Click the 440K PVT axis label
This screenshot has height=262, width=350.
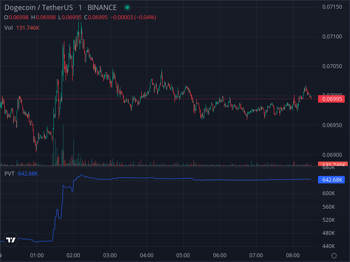(x=329, y=246)
